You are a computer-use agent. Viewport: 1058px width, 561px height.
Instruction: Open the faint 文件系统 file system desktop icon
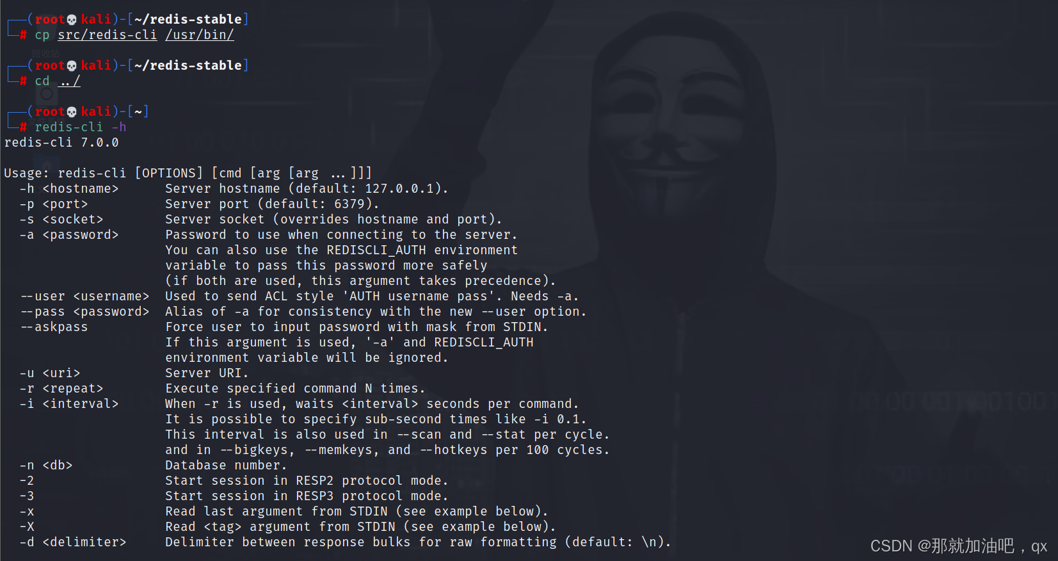click(x=46, y=95)
